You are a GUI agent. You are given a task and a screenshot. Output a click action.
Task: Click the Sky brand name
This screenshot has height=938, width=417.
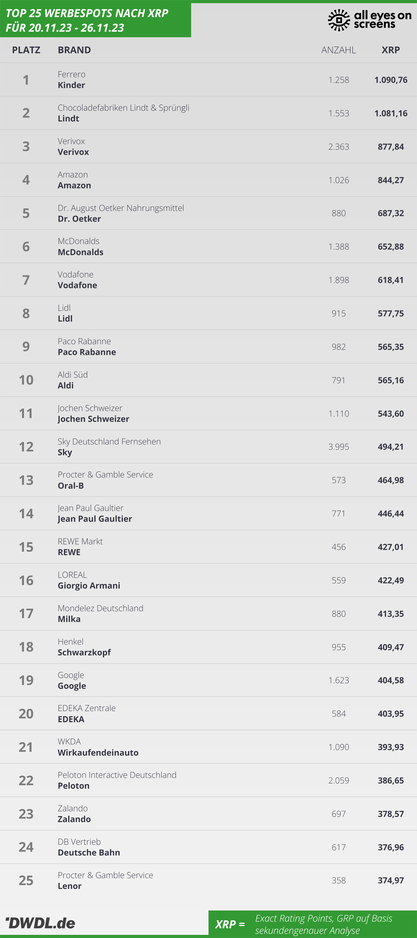pyautogui.click(x=65, y=452)
